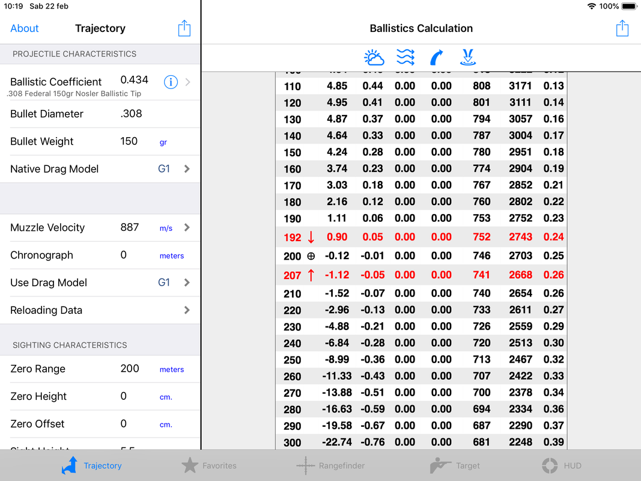Select the red 207 range row
Screen dimensions: 641x481
421,275
